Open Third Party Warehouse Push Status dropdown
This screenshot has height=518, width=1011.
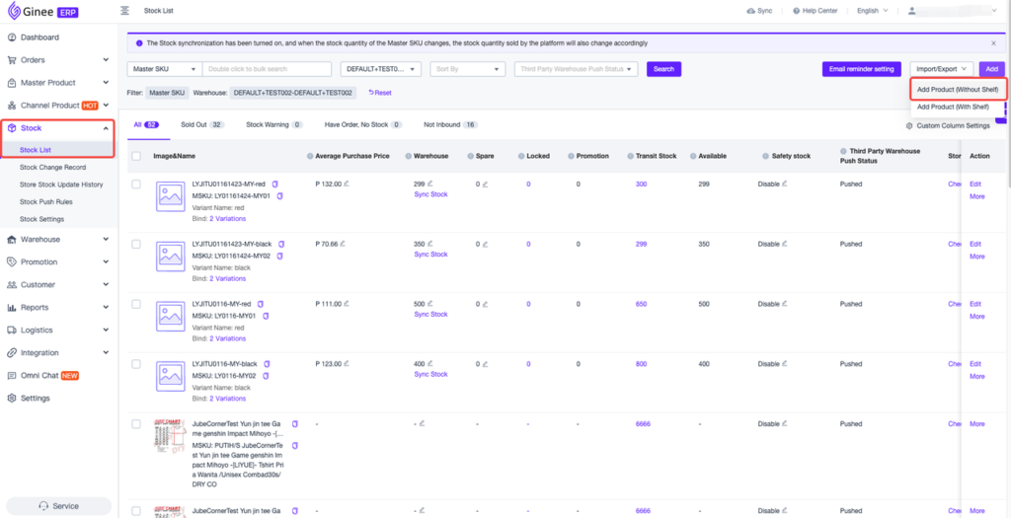576,69
